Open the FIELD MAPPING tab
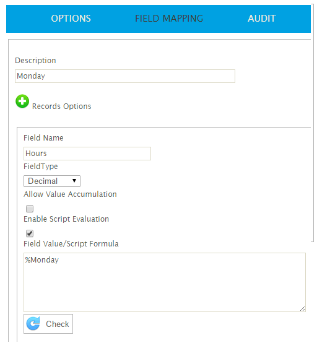 169,19
